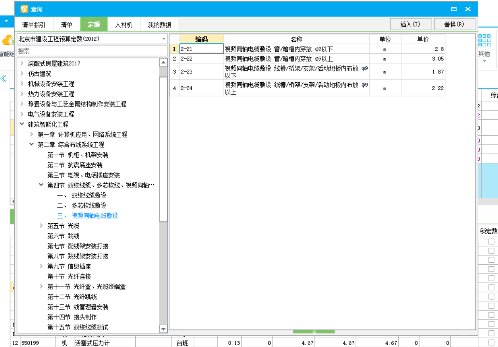Screen dimensions: 498x347
Task: Switch to the 清单指引 tab
Action: 34,25
